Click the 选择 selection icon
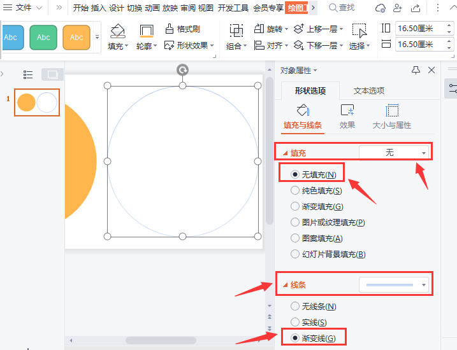Viewport: 457px width, 350px height. point(359,31)
